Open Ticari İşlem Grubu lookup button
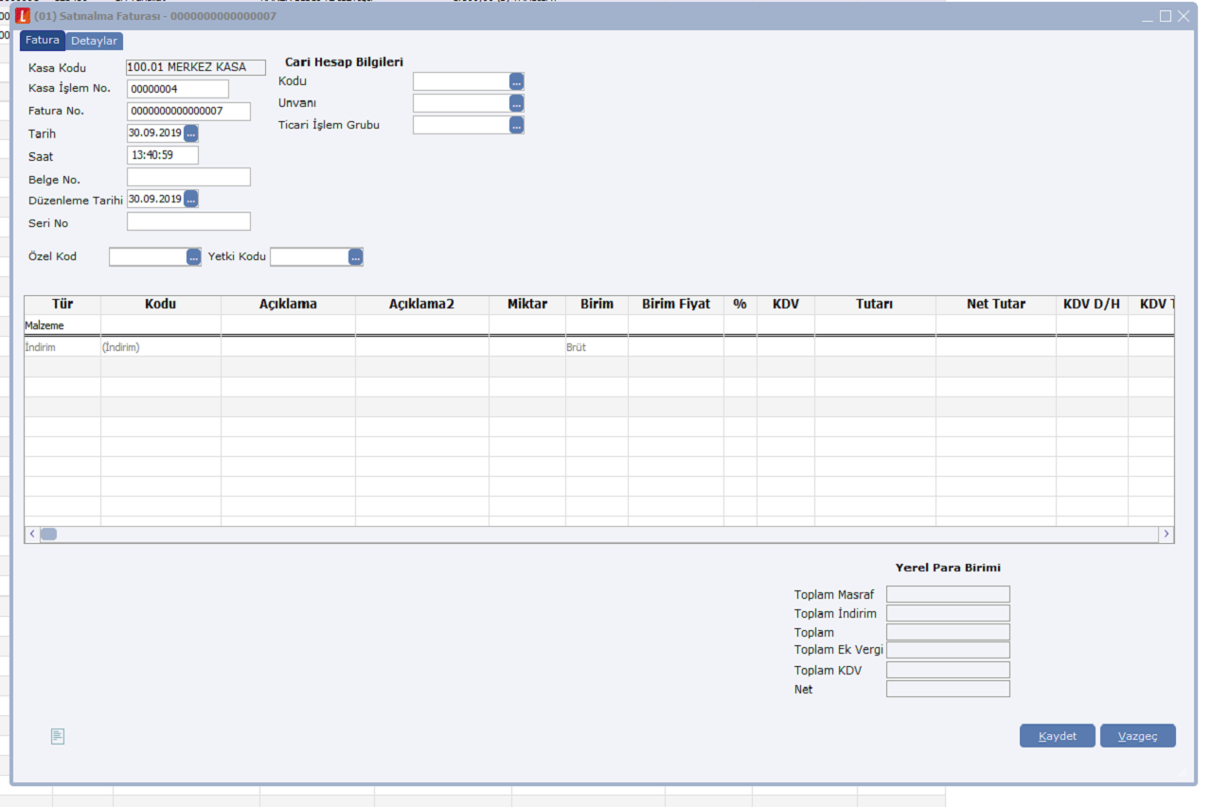Viewport: 1212px width, 807px height. (x=516, y=125)
